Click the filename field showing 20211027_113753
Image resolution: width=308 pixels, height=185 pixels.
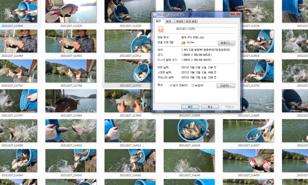[205, 30]
